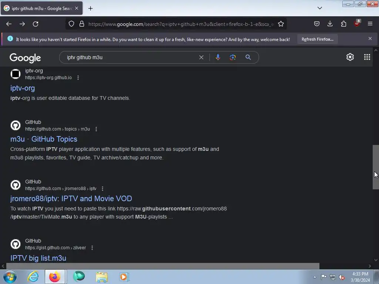
Task: Reload the page with the refresh icon
Action: tap(36, 24)
